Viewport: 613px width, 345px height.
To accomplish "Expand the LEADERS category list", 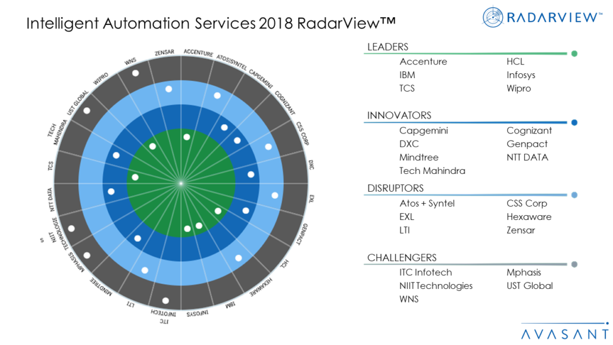I will point(387,46).
